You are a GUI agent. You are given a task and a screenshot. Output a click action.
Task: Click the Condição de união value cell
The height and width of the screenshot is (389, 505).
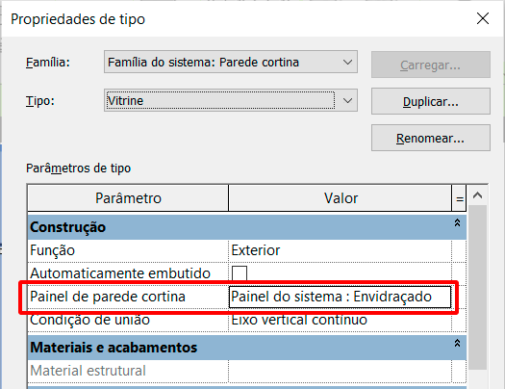[x=340, y=320]
